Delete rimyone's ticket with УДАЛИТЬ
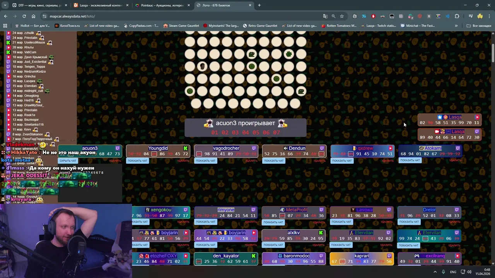The width and height of the screenshot is (495, 278). [251, 222]
